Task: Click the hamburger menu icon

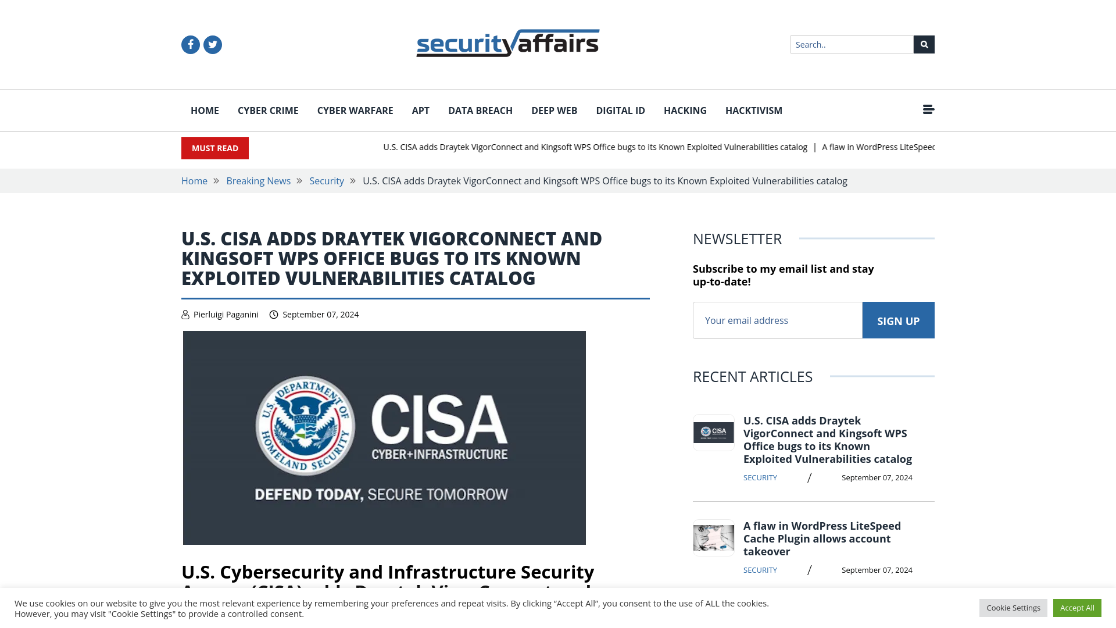Action: click(928, 109)
